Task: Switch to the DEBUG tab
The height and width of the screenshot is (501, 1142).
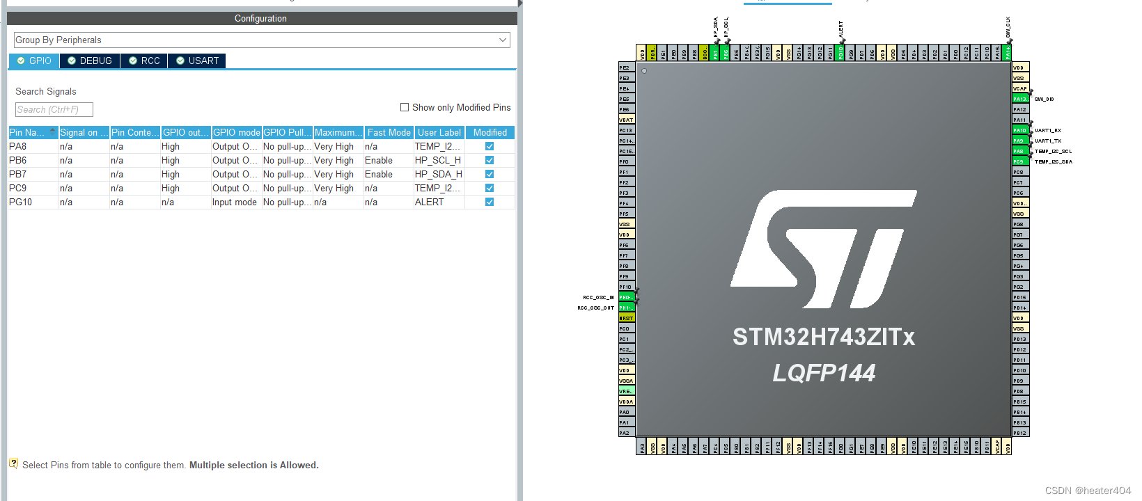Action: pyautogui.click(x=90, y=61)
